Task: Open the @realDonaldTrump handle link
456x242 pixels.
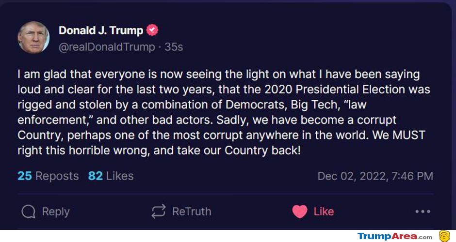Action: [x=107, y=47]
